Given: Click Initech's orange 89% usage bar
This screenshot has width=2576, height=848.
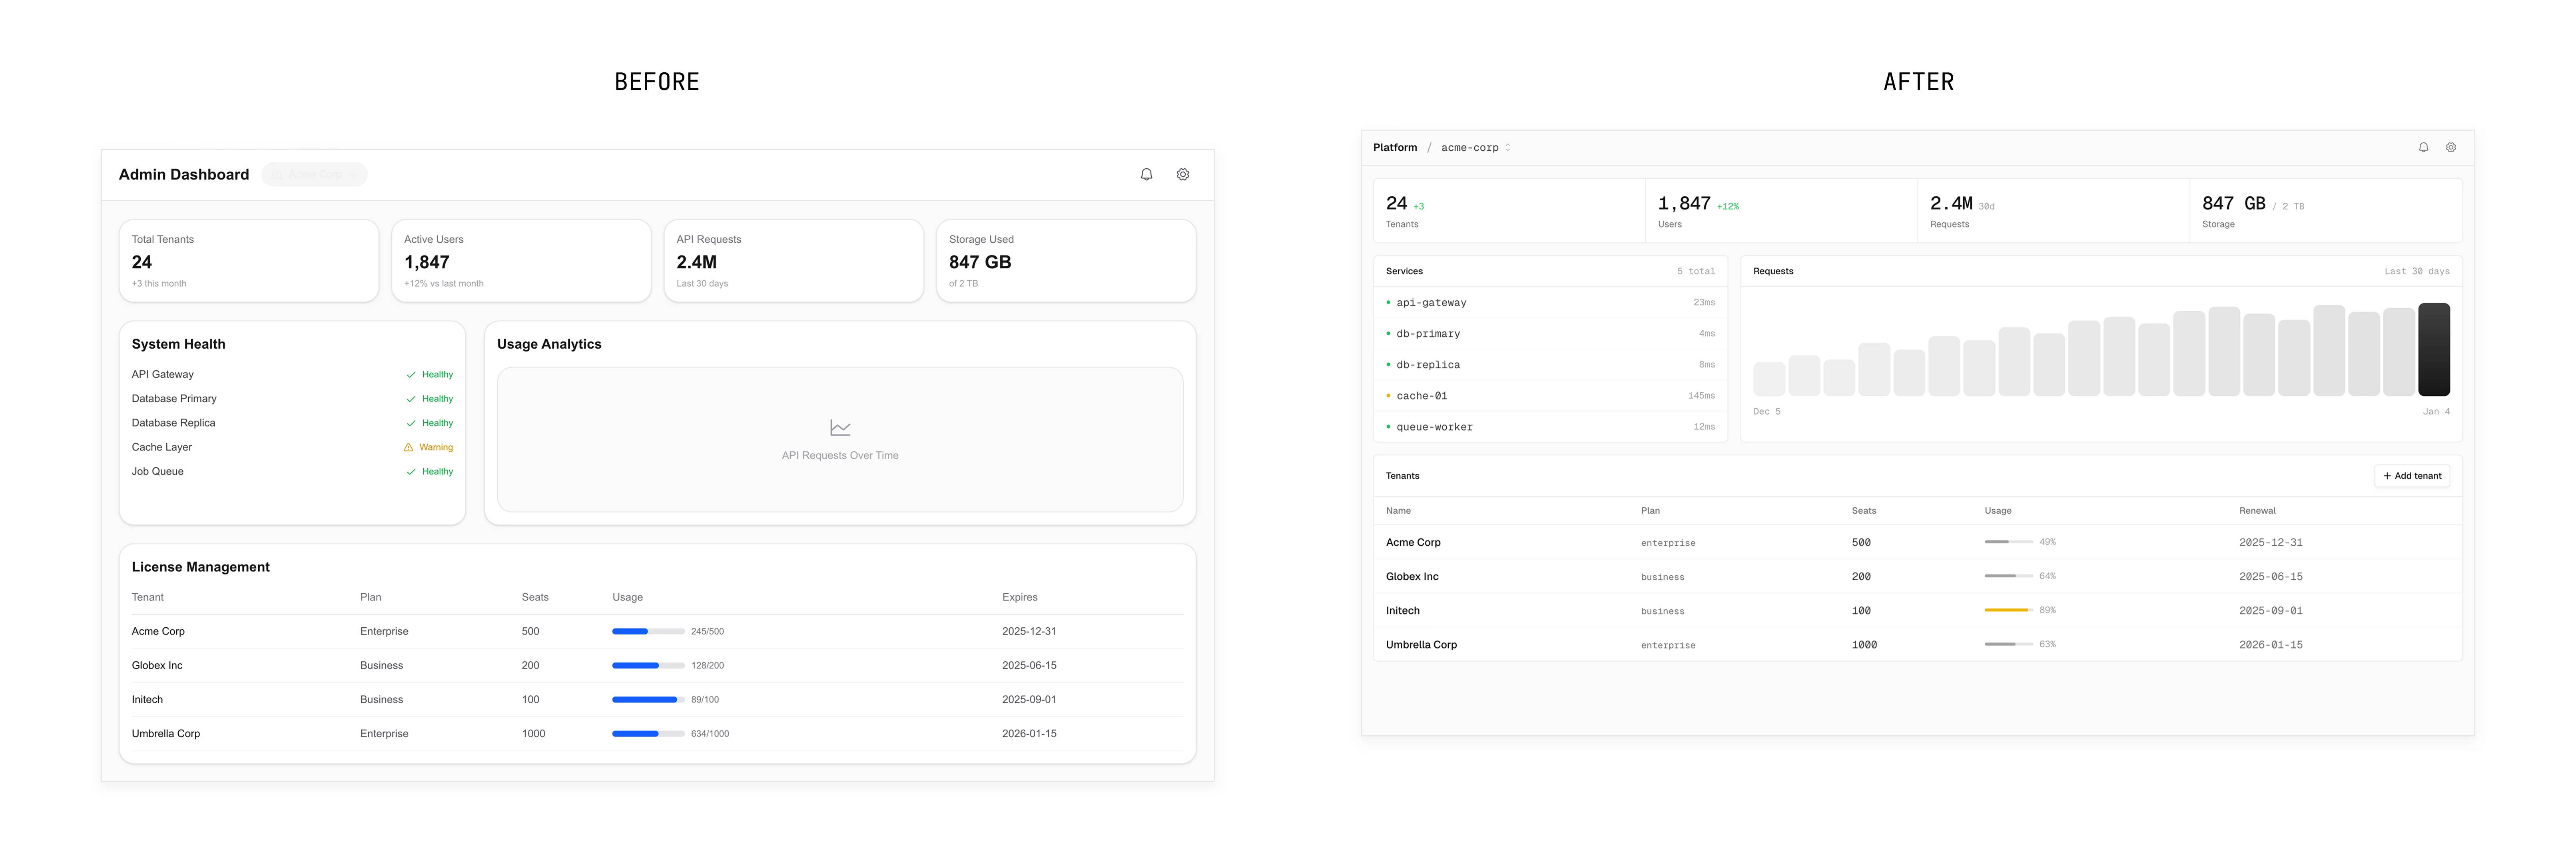Looking at the screenshot, I should tap(2007, 610).
